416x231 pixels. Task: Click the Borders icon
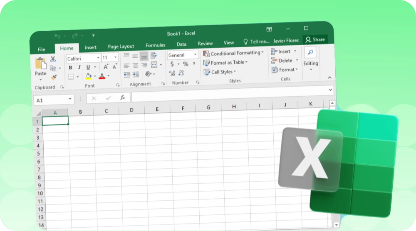[71, 77]
